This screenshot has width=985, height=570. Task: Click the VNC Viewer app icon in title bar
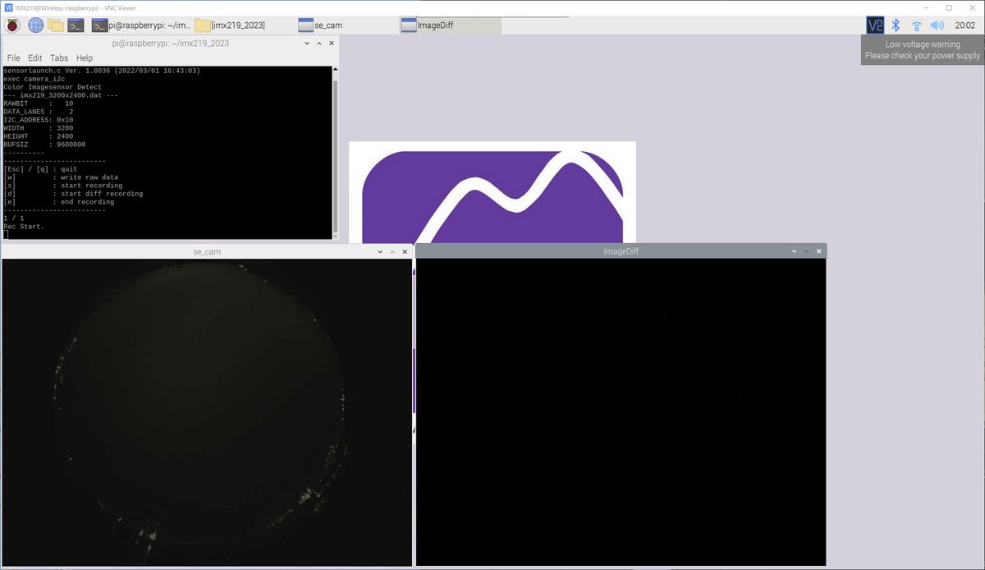(8, 7)
